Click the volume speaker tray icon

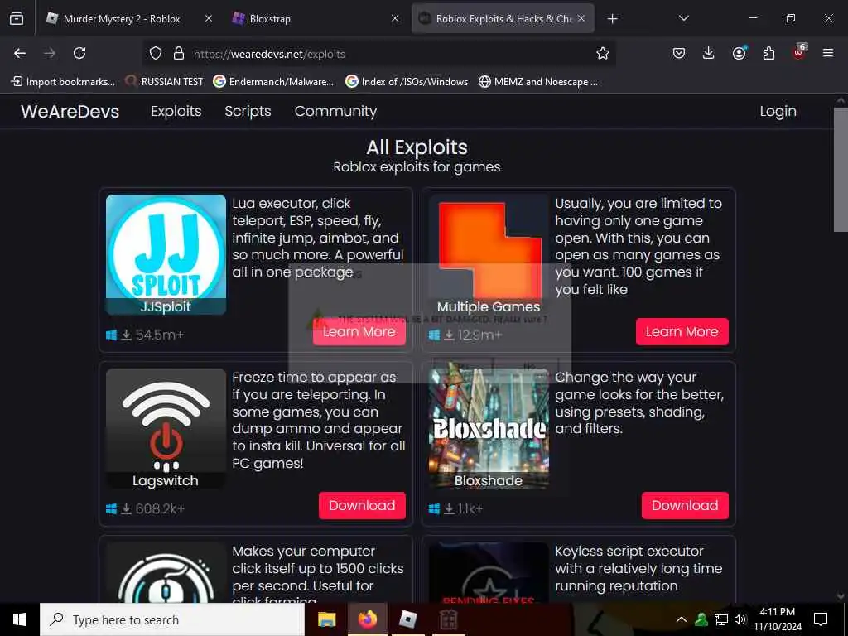740,619
